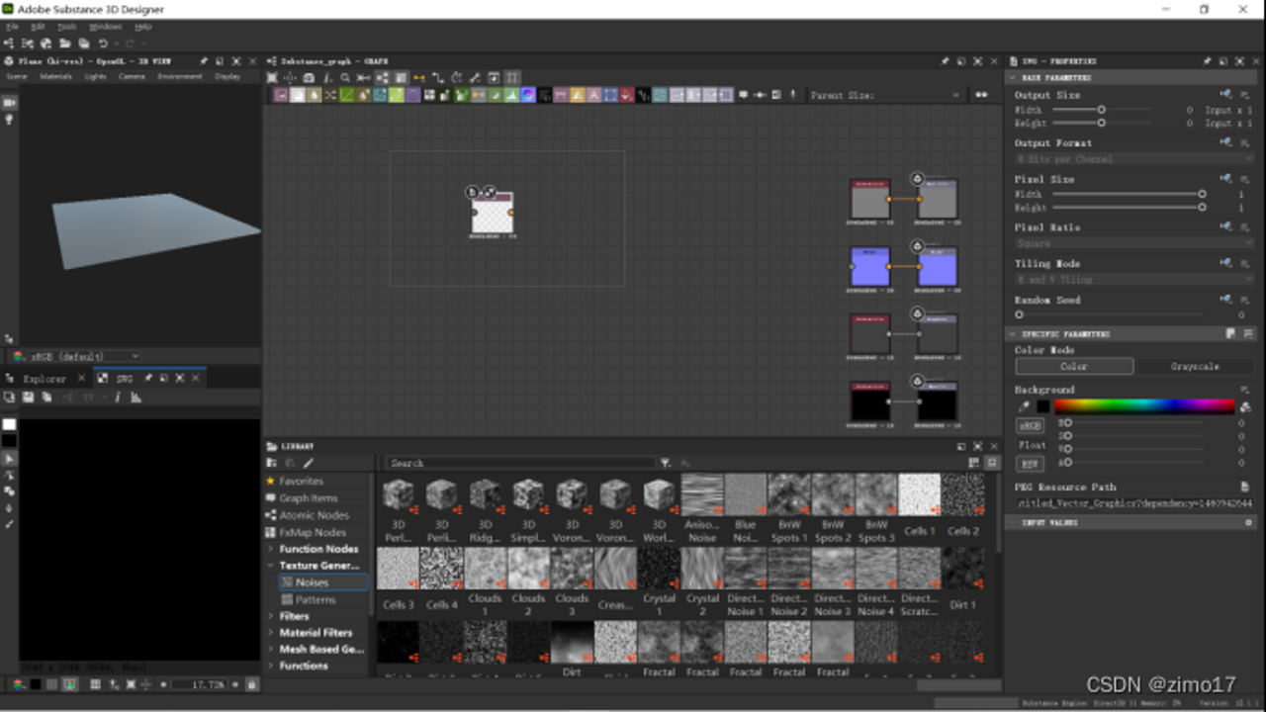Select Patterns category in Library
Screen dimensions: 1266x712
[315, 599]
